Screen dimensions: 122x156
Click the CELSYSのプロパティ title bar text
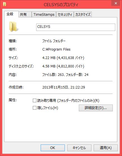click(61, 5)
